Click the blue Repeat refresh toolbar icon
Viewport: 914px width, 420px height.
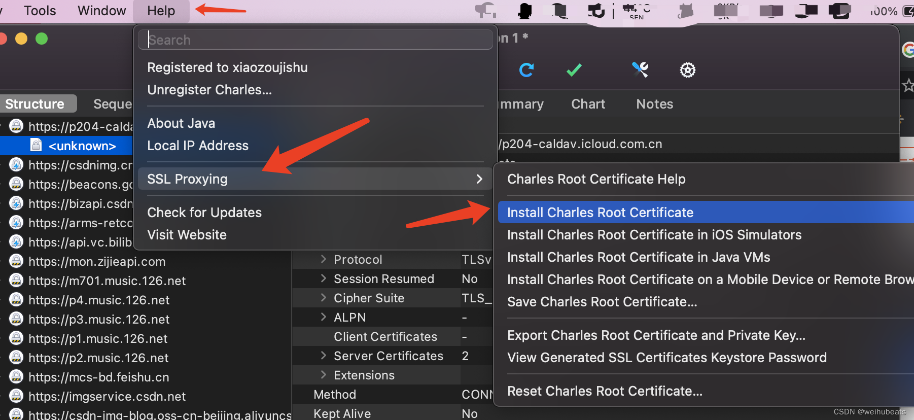tap(526, 69)
